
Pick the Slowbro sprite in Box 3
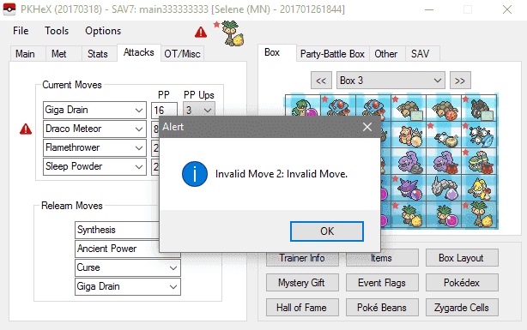pyautogui.click(x=409, y=135)
